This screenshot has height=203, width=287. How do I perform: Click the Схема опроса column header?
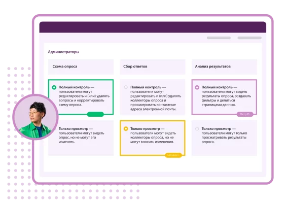point(81,66)
